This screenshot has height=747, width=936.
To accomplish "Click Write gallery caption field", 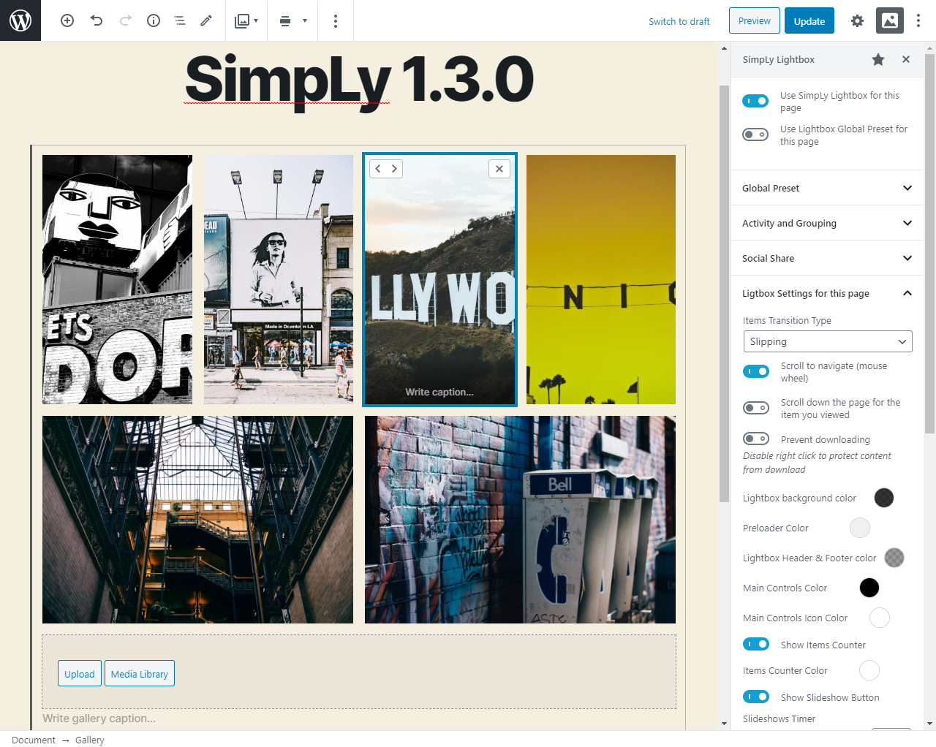I will (x=99, y=718).
